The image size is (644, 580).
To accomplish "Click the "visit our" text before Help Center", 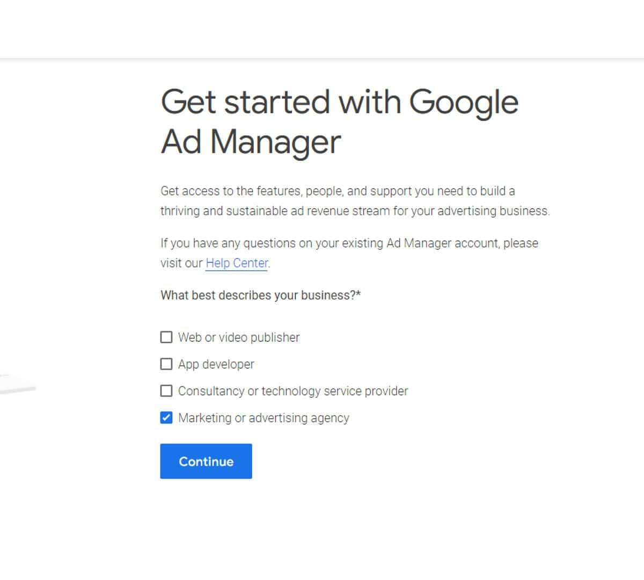I will pos(181,263).
